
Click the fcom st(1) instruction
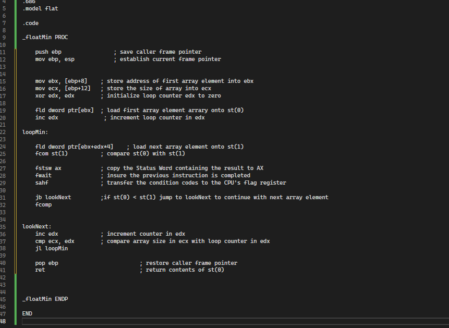tap(52, 153)
